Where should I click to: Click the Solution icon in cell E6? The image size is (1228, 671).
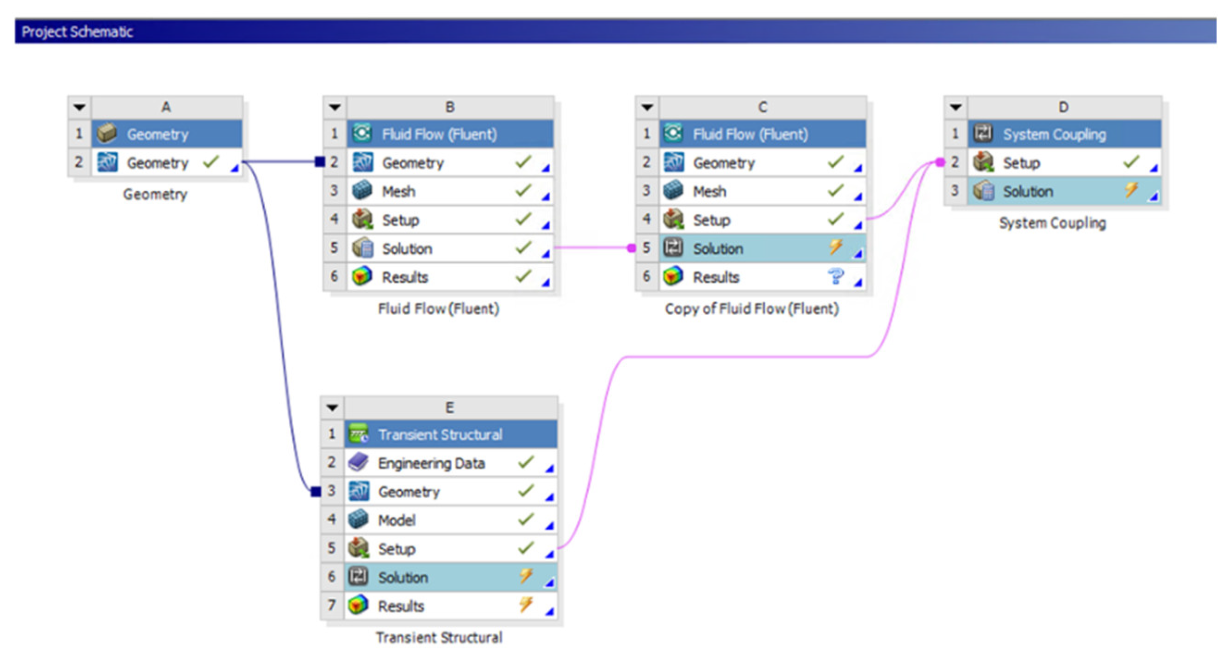[358, 576]
